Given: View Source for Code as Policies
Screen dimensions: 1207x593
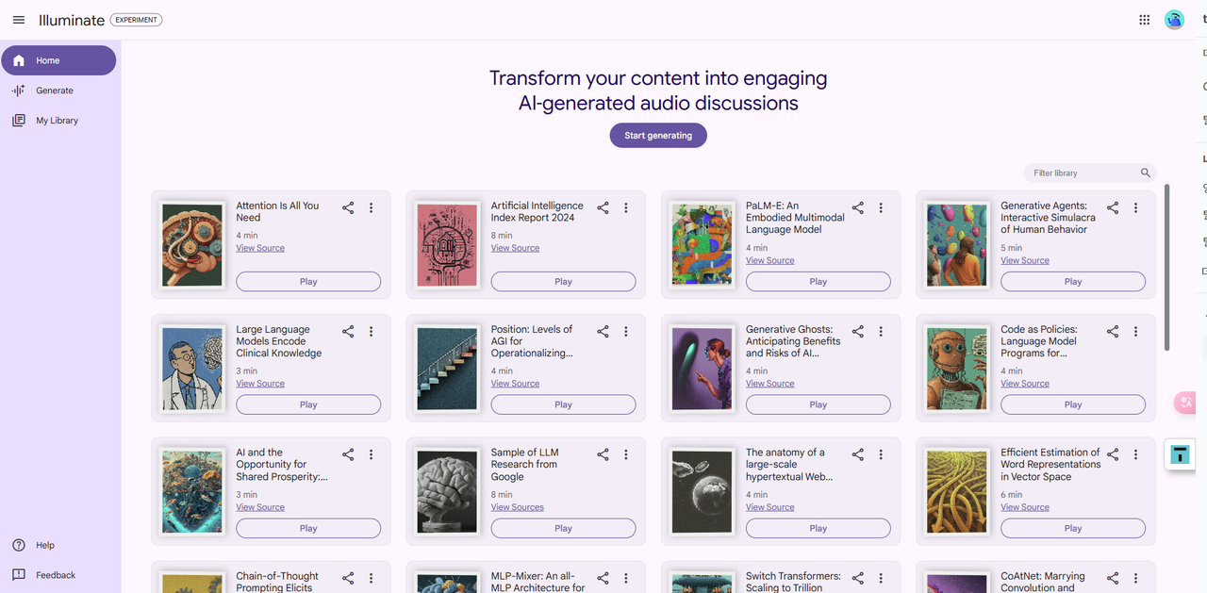Looking at the screenshot, I should [x=1025, y=384].
